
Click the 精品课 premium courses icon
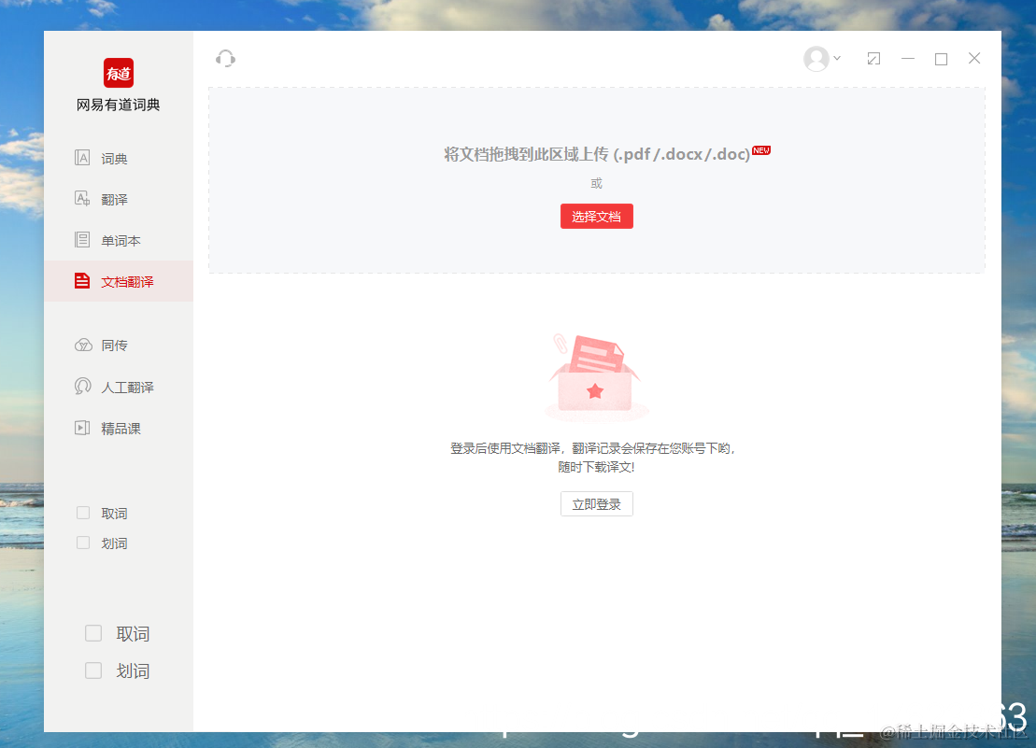pos(82,427)
